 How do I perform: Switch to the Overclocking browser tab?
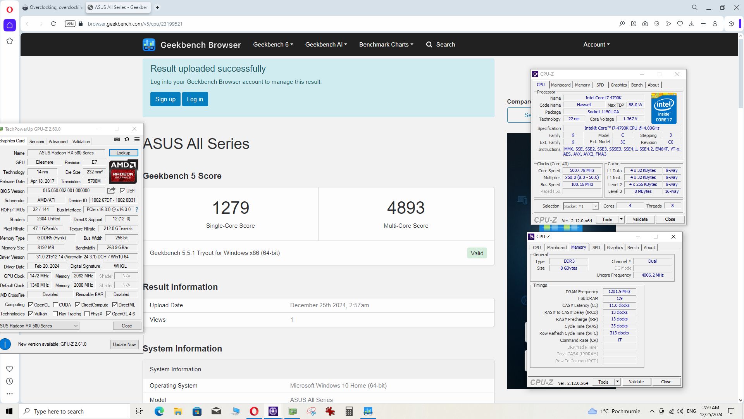pos(52,7)
